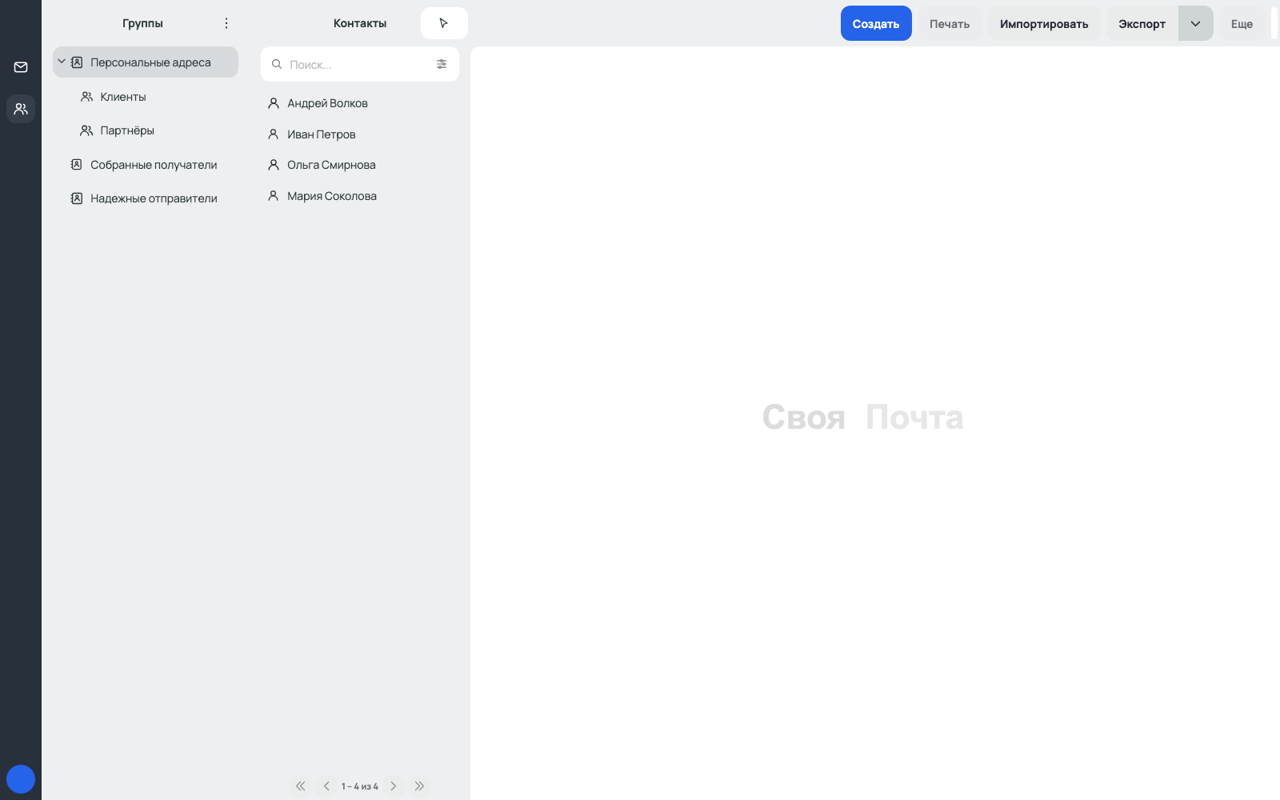Click the Надежные отправители book icon
The image size is (1280, 800).
click(x=77, y=198)
